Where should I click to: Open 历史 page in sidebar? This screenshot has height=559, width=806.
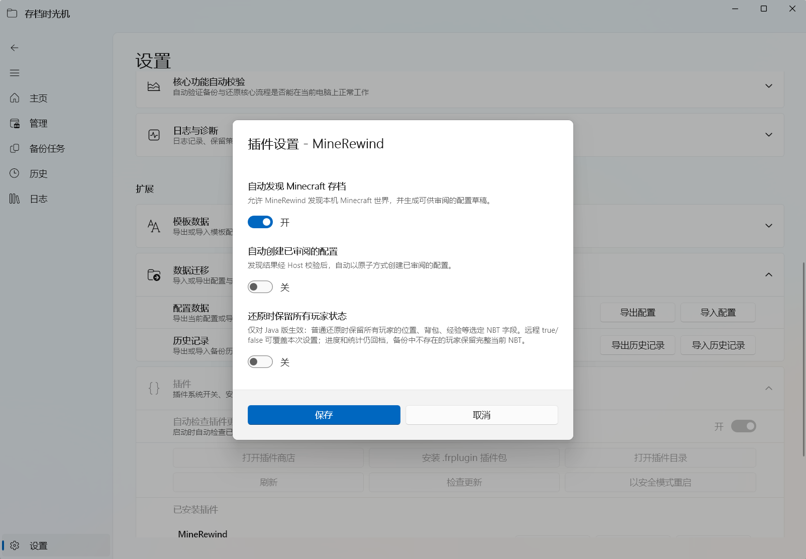pos(55,173)
